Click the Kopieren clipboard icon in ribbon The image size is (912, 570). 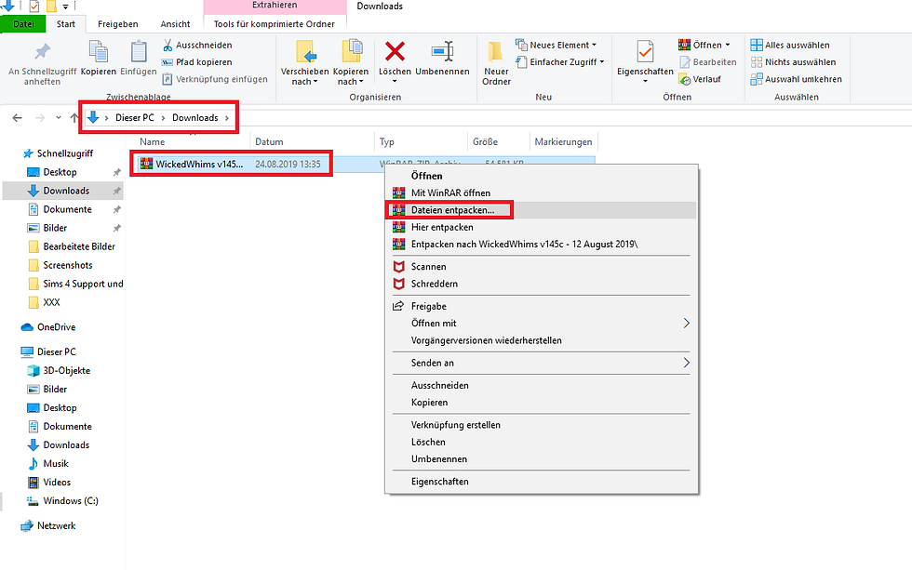click(x=99, y=51)
